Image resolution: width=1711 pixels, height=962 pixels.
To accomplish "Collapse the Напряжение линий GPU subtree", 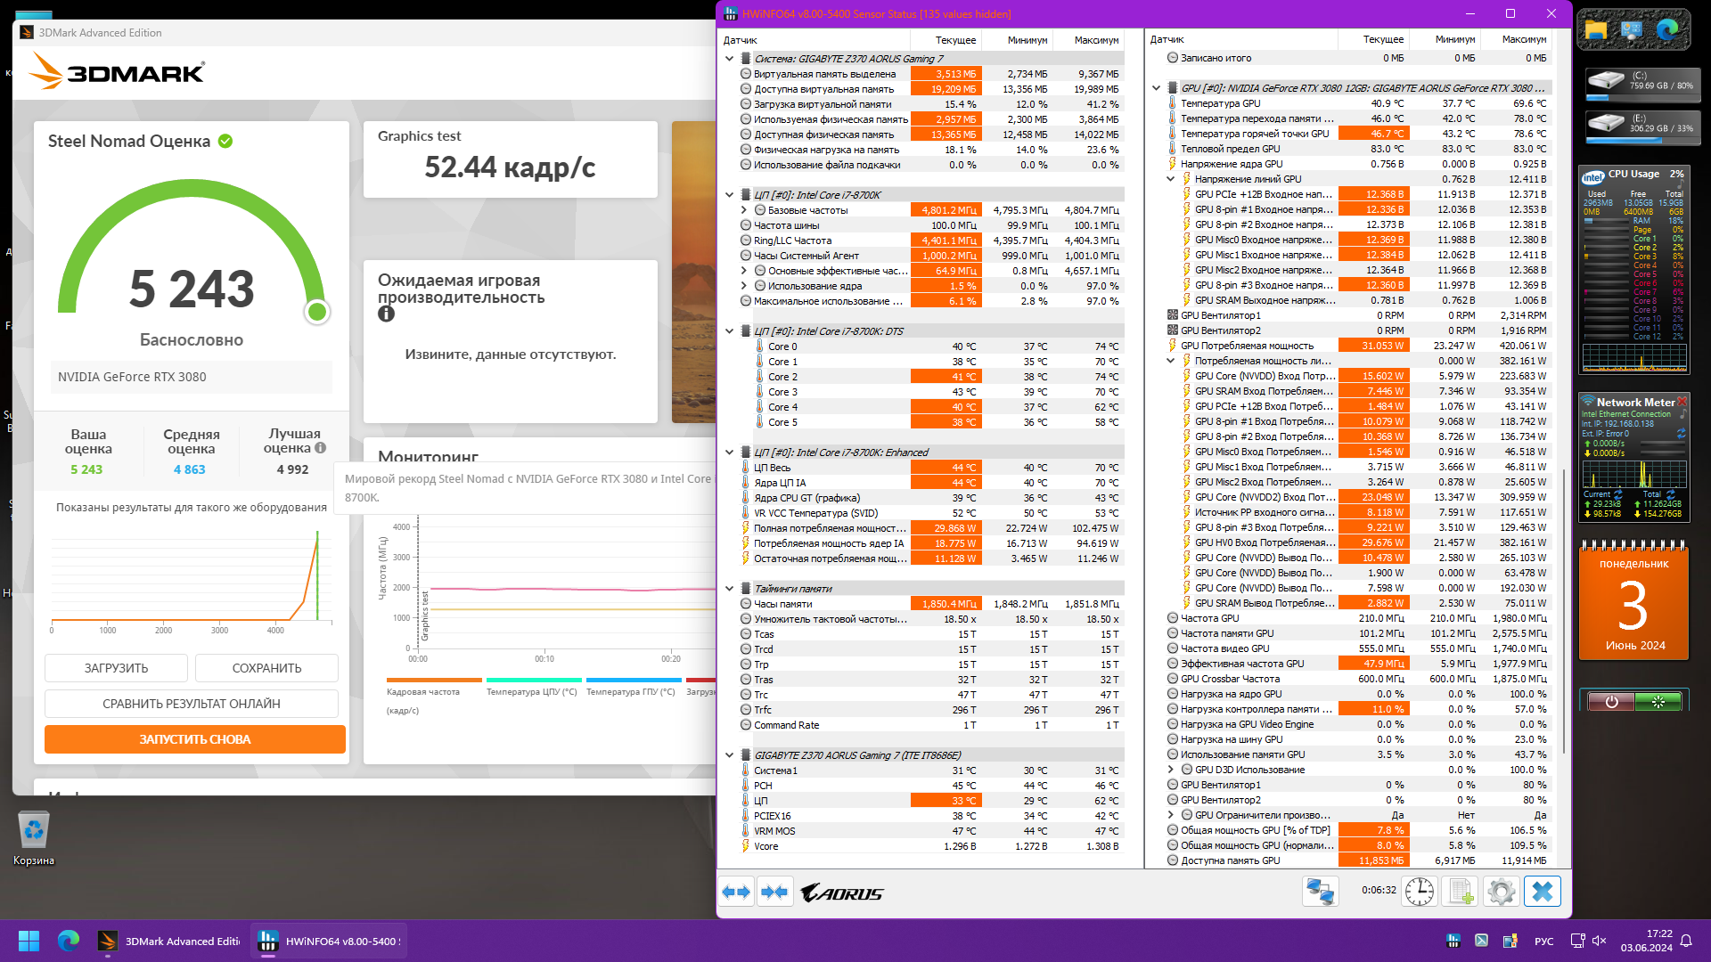I will [x=1171, y=179].
